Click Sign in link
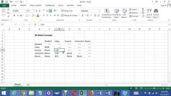This screenshot has width=171, height=96. 163,5
